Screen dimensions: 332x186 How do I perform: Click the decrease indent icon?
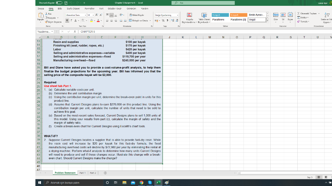(x=121, y=21)
